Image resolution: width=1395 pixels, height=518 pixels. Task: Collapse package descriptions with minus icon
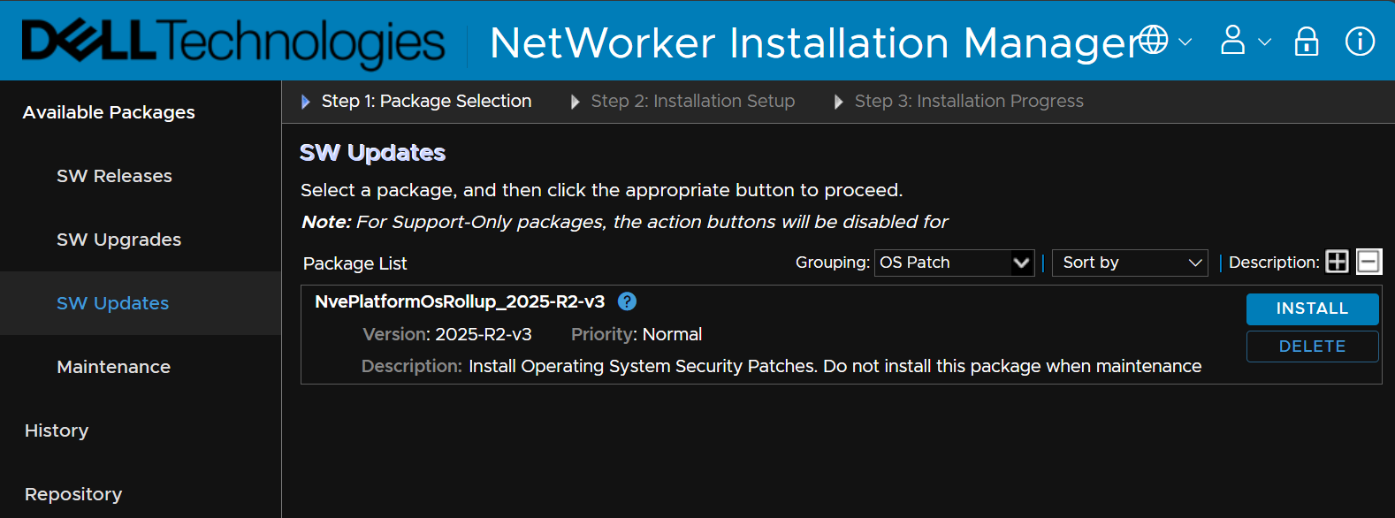coord(1368,262)
